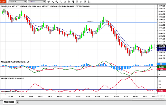Image resolution: width=166 pixels, height=105 pixels.
Task: Click the 'Oct 18' date axis label
Action: coord(10,97)
